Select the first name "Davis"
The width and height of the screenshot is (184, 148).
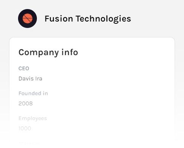click(x=26, y=79)
